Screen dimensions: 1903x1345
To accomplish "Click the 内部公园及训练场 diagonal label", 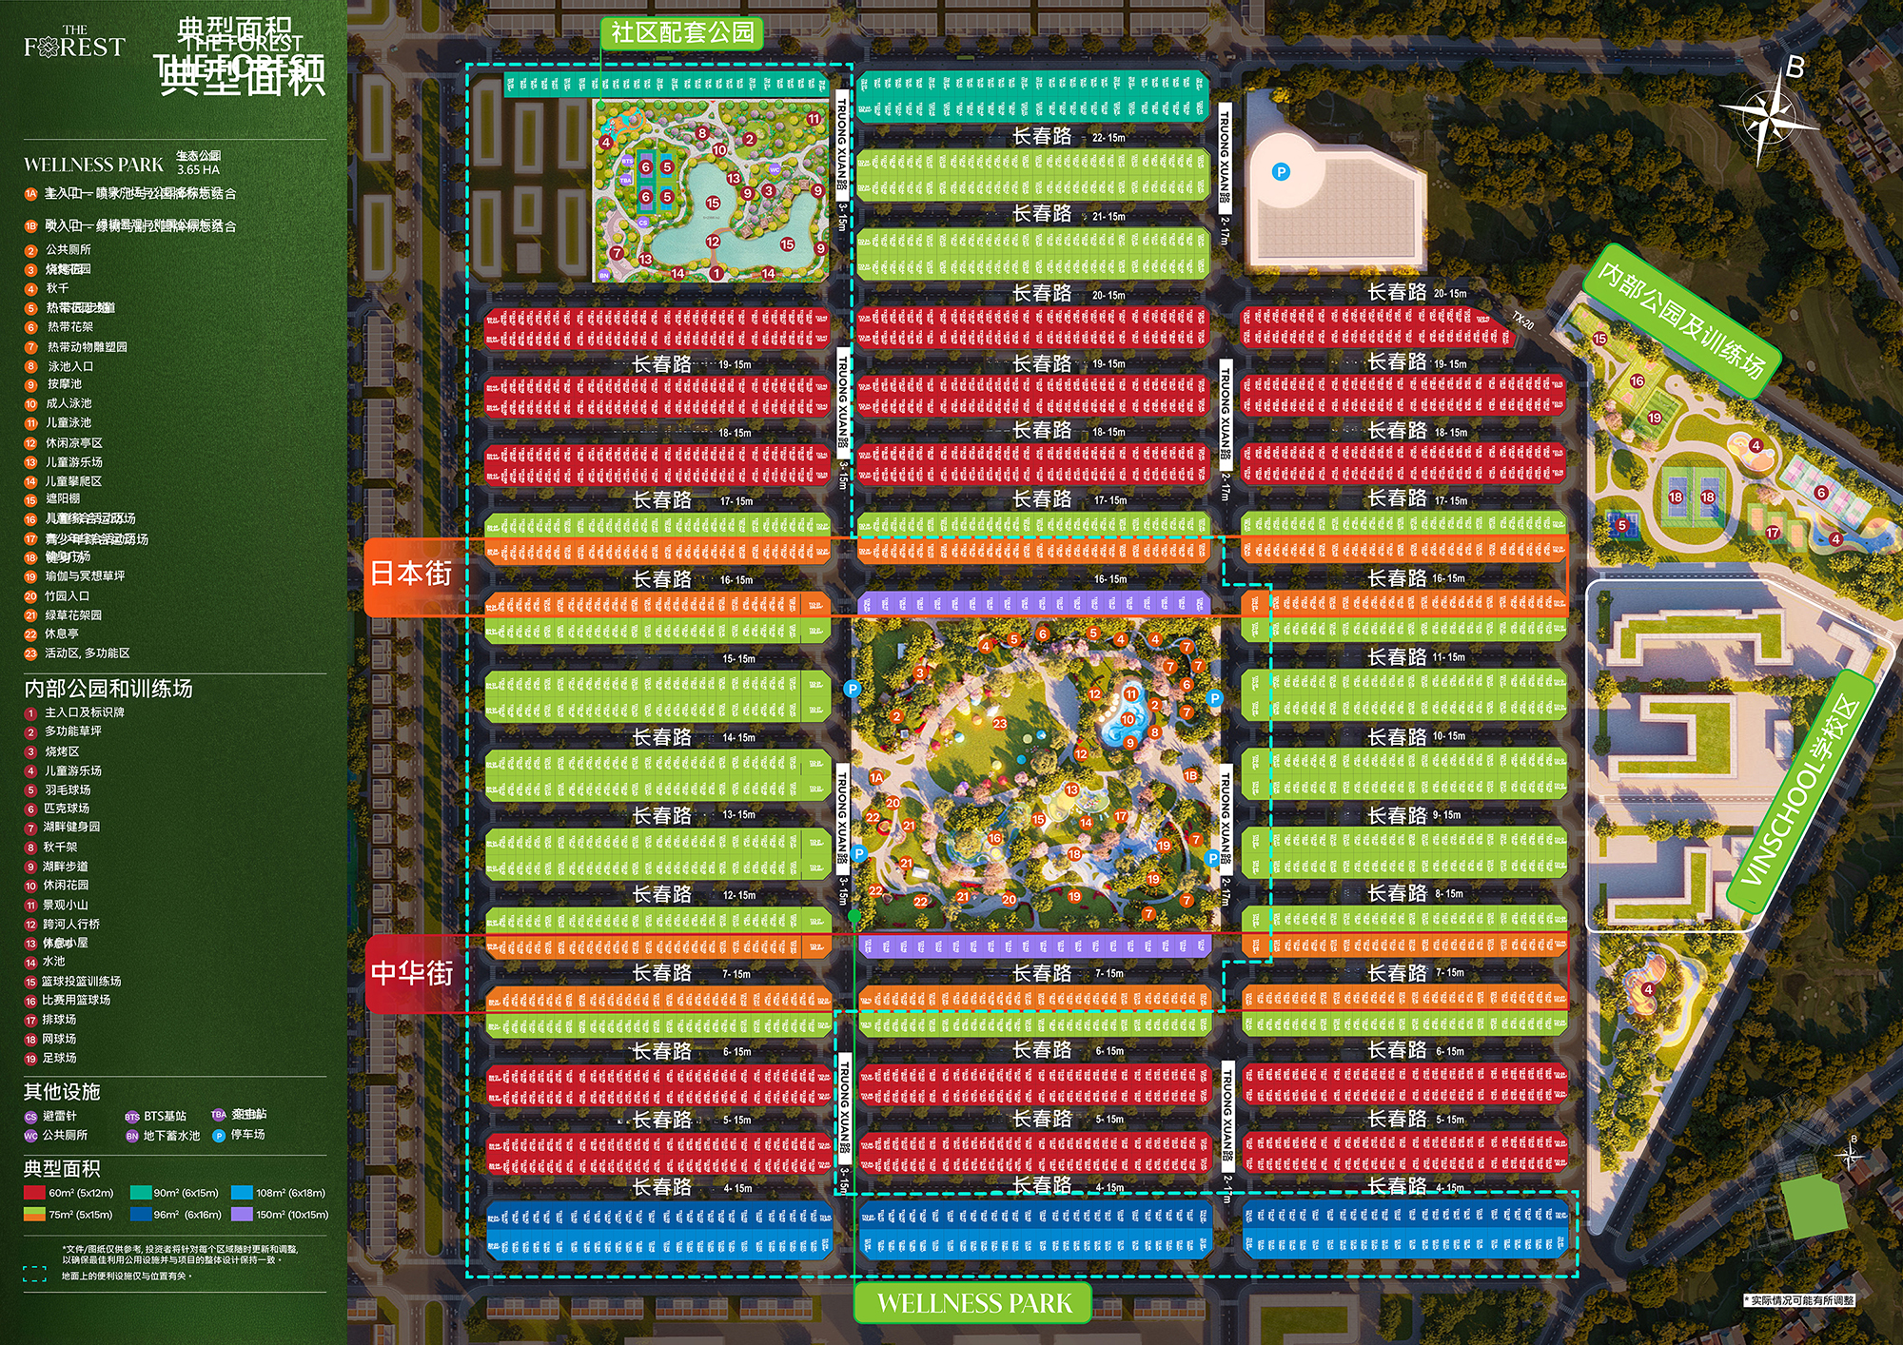I will pos(1681,321).
